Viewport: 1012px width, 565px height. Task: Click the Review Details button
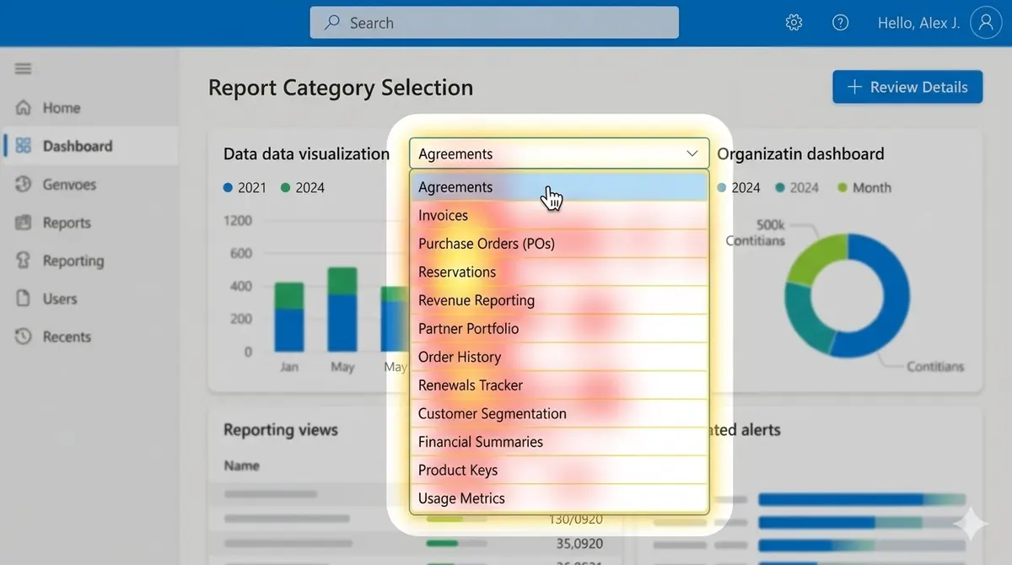(x=907, y=87)
